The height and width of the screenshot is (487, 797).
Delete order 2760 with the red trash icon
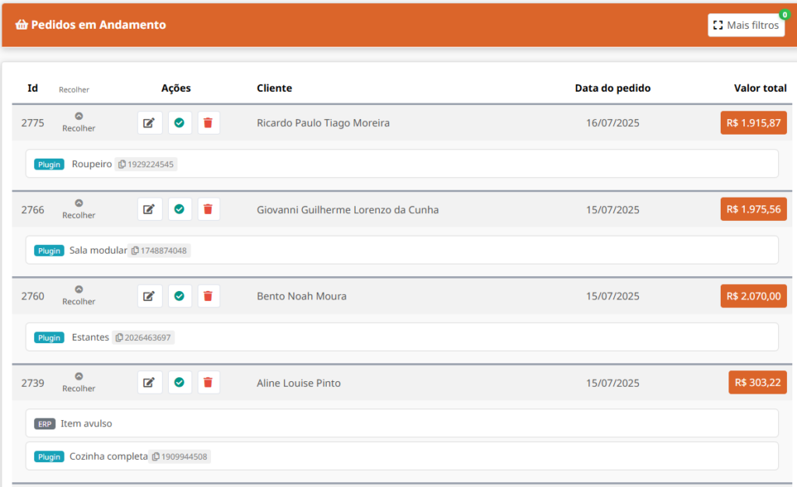[208, 296]
